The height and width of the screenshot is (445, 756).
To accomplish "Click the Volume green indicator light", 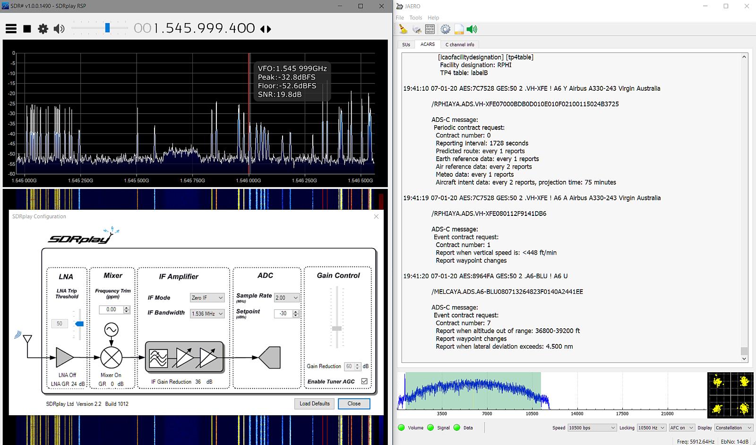I will coord(402,428).
